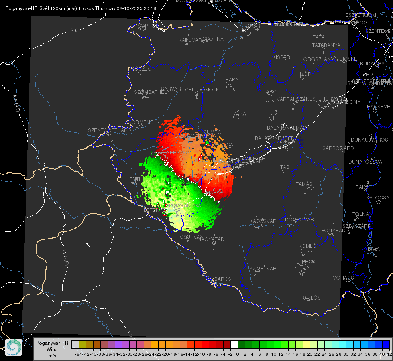393x361 pixels.
Task: Click the KAPOSVÁR city label
Action: click(263, 221)
